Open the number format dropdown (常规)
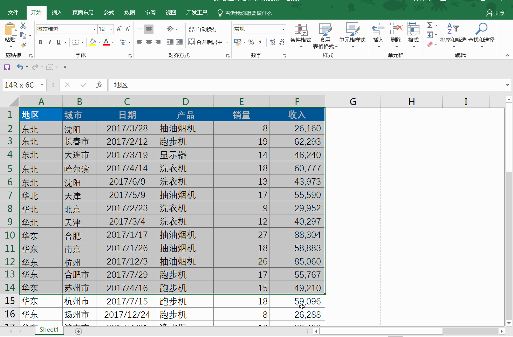 tap(283, 29)
